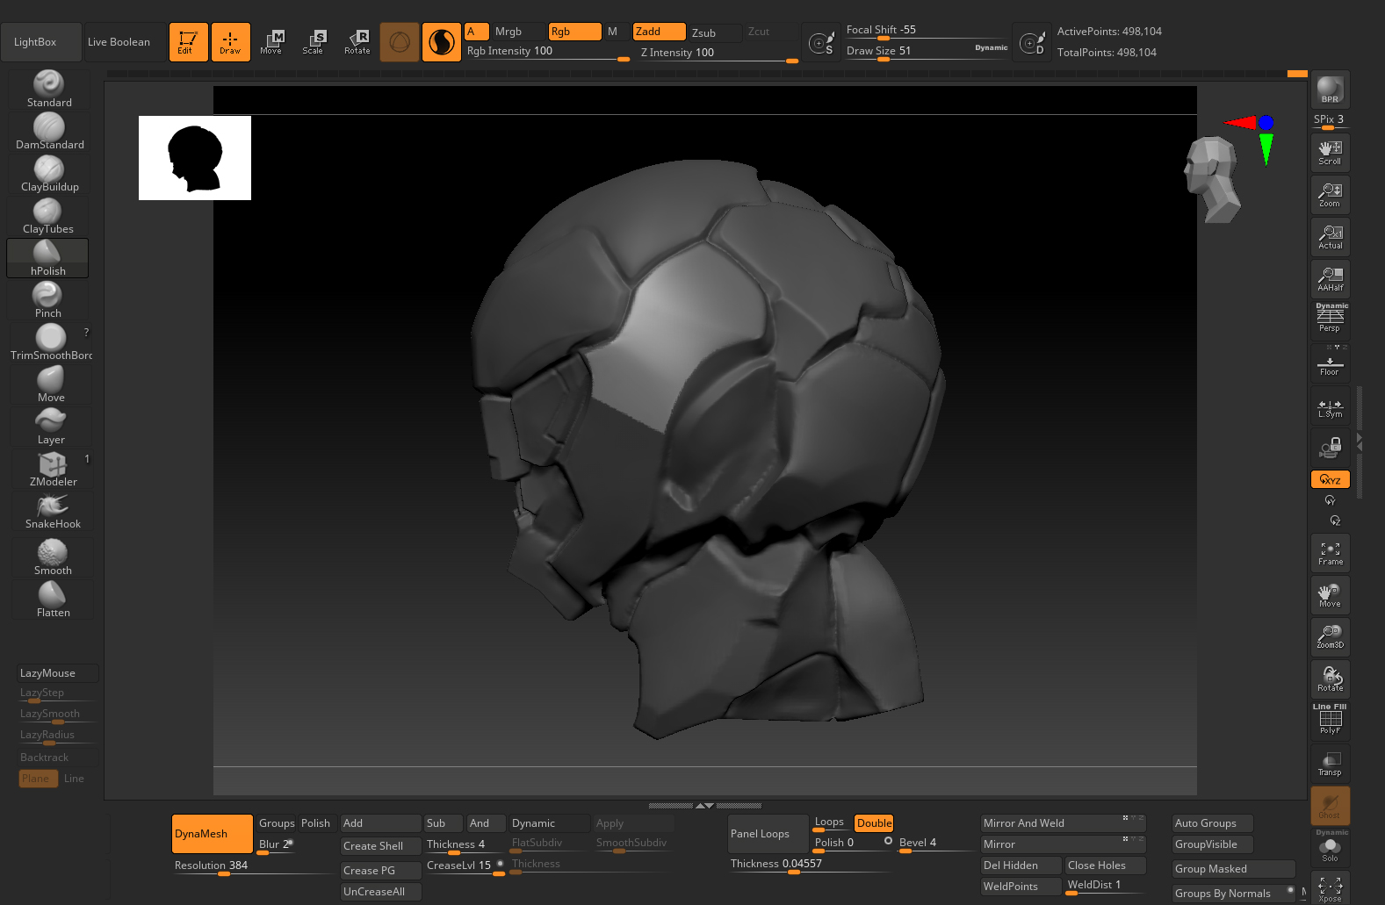Click the Rotate icon in right shelf
The image size is (1385, 905).
click(1330, 679)
